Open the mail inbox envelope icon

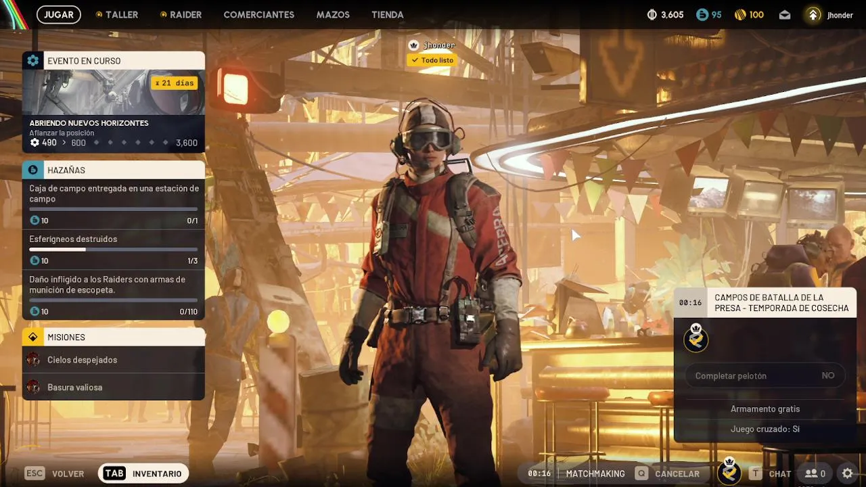tap(785, 14)
